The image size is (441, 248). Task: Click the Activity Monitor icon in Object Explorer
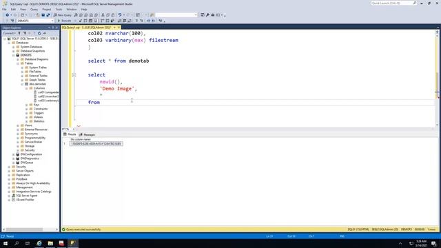tap(44, 33)
